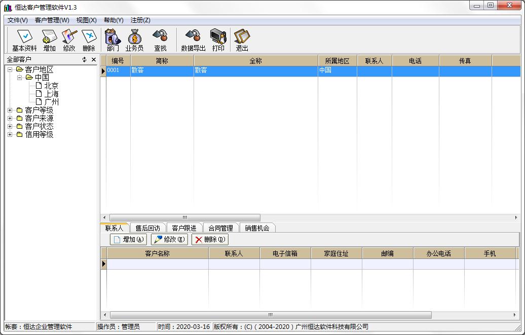Click right arrow of customer grid scrollbar
Screen dimensions: 525x335
[516, 217]
